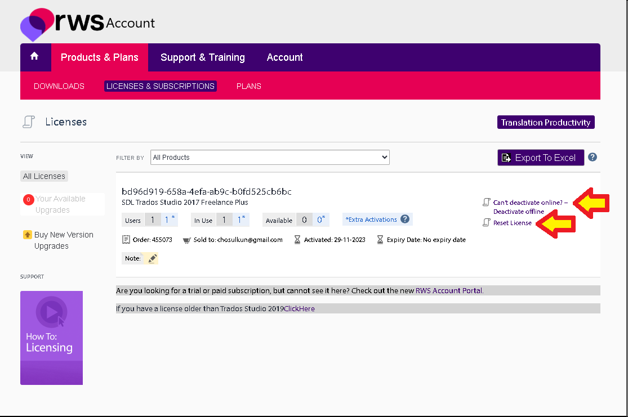Image resolution: width=628 pixels, height=417 pixels.
Task: Click the pencil icon to edit the Note
Action: click(x=152, y=258)
